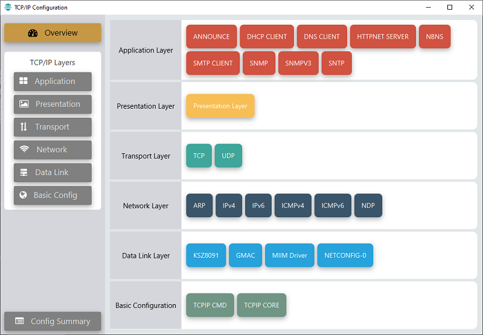Open the ICMPv6 network module

coord(332,206)
